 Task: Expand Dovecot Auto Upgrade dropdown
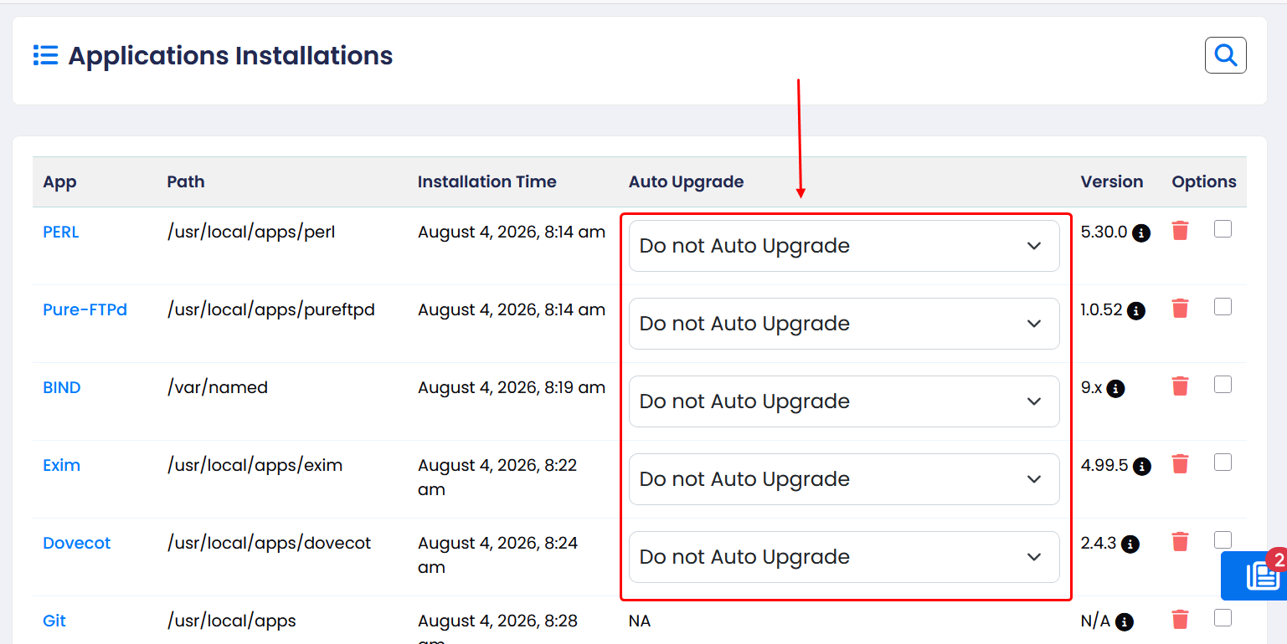(844, 557)
